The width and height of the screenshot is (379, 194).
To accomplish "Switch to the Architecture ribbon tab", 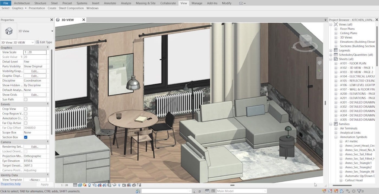I will [22, 3].
